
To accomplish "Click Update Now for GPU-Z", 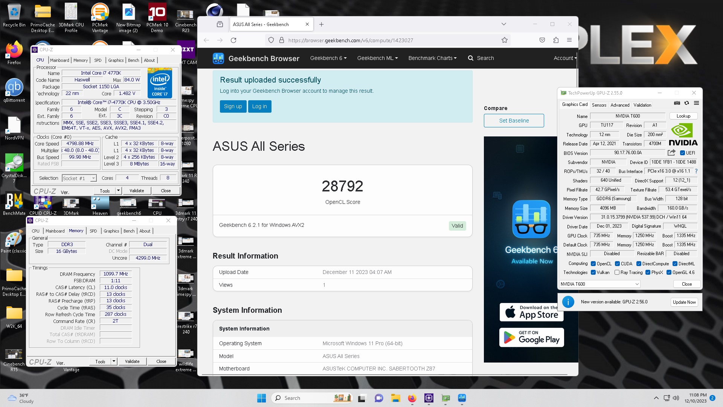I will (684, 302).
